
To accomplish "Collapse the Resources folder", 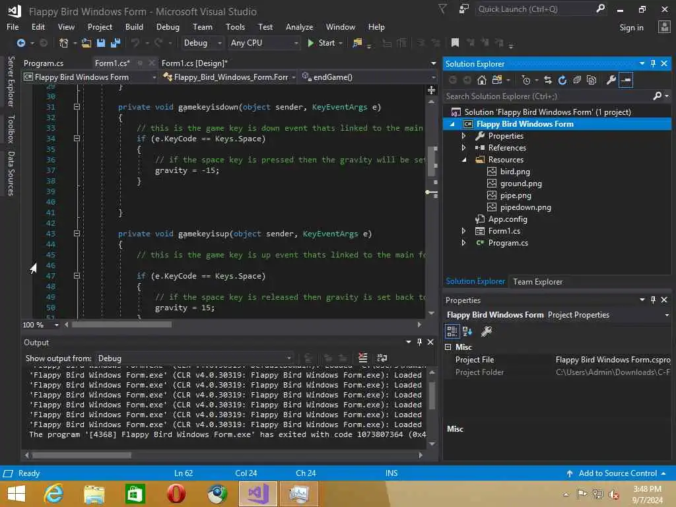I will (x=464, y=160).
